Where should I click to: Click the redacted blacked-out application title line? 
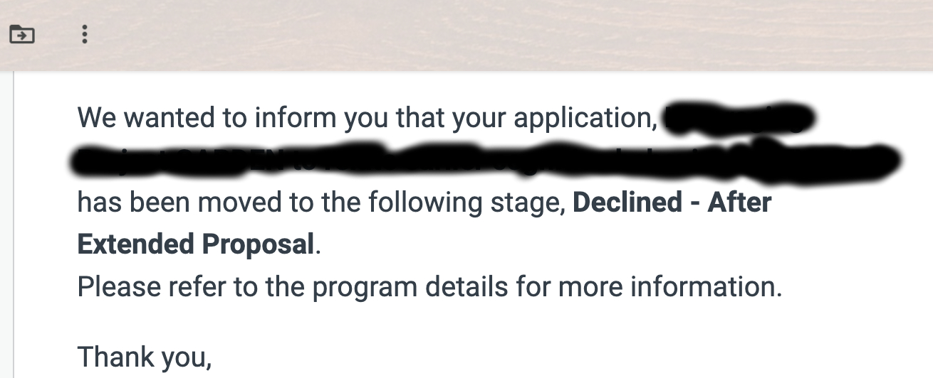click(484, 161)
